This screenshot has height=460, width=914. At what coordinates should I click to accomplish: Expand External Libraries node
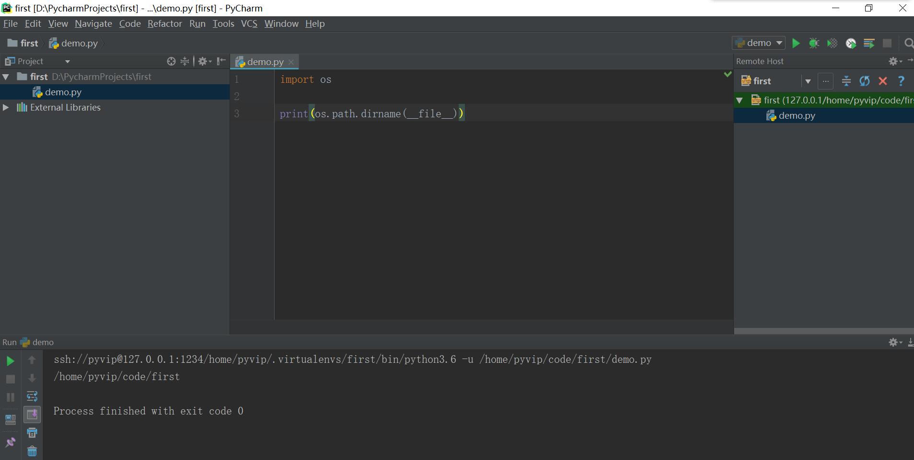pyautogui.click(x=6, y=107)
